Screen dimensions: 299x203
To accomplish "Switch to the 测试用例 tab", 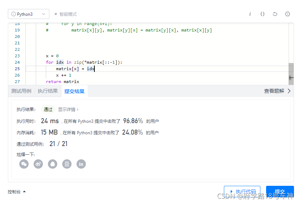I will 21,91.
